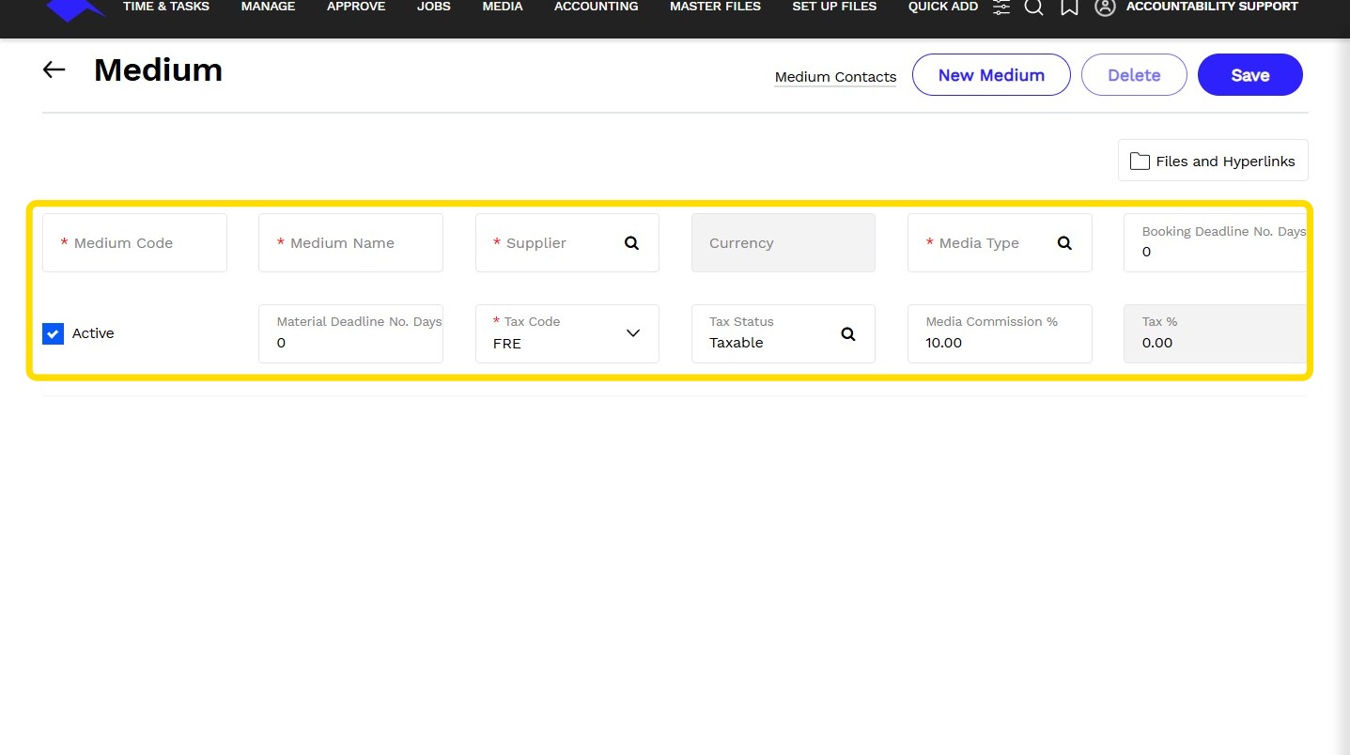Click the app logo in top-left corner
The width and height of the screenshot is (1350, 755).
[75, 9]
